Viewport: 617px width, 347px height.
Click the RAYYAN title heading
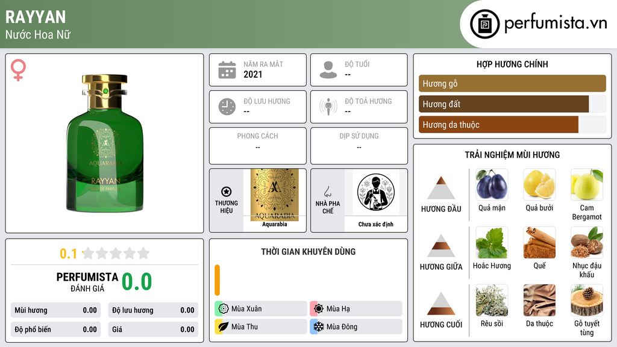click(x=36, y=17)
